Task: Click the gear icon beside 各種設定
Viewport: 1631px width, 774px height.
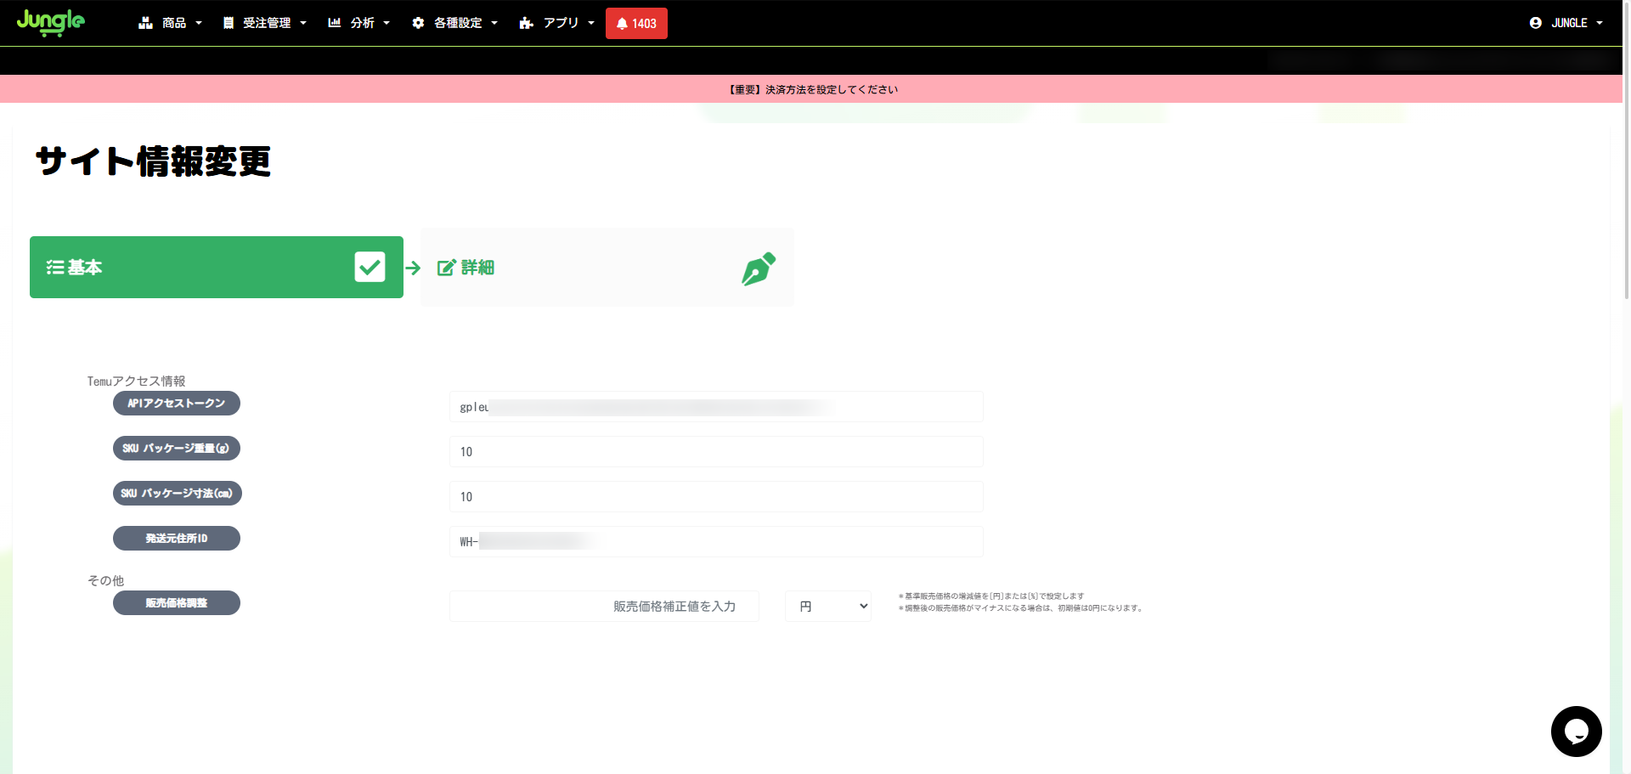Action: [418, 23]
